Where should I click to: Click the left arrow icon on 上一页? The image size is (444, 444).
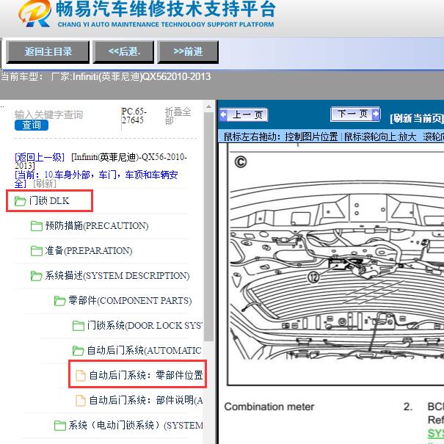[223, 114]
